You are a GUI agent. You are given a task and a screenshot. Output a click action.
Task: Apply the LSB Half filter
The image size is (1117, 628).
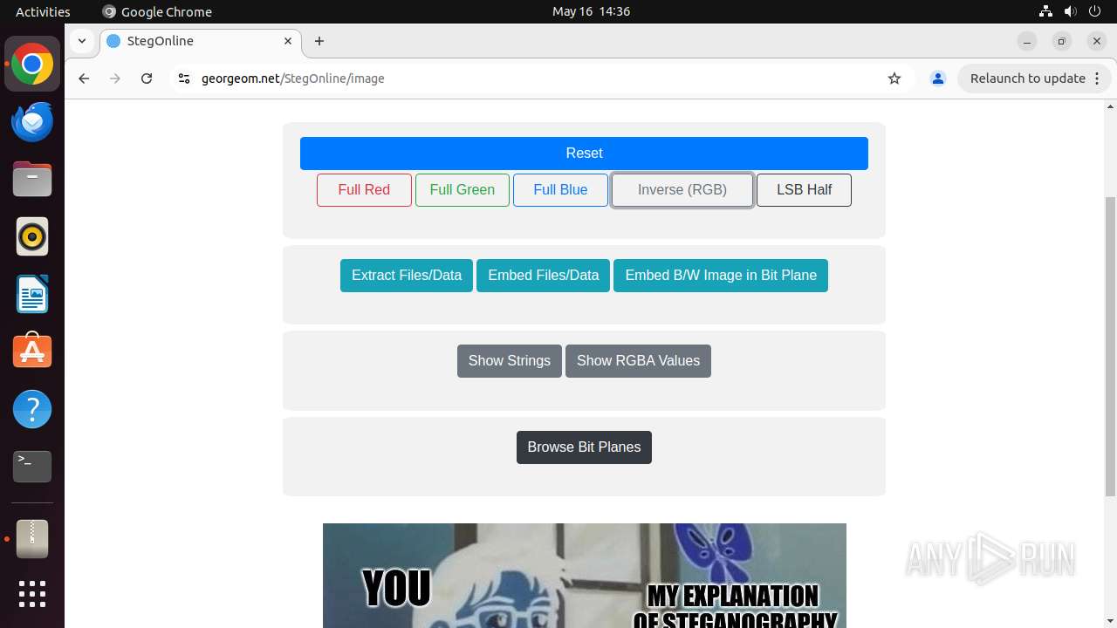[x=804, y=190]
